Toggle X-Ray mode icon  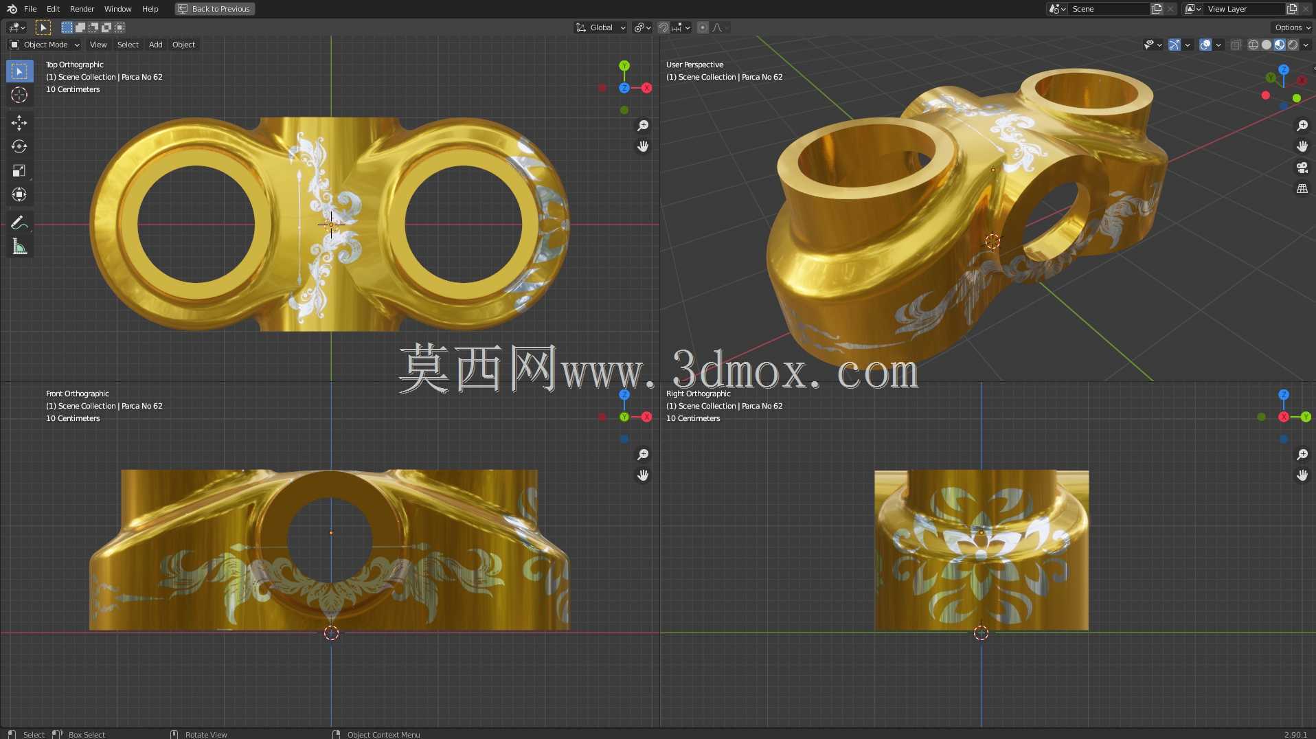click(1236, 45)
